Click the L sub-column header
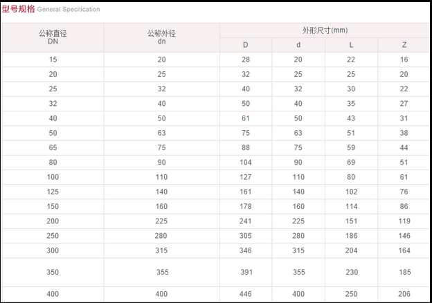This screenshot has width=432, height=303. [x=351, y=45]
